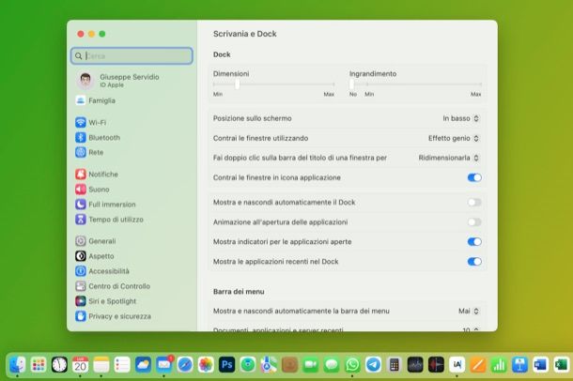Screen dimensions: 573x381
Task: Open Generali settings in the sidebar
Action: click(96, 241)
